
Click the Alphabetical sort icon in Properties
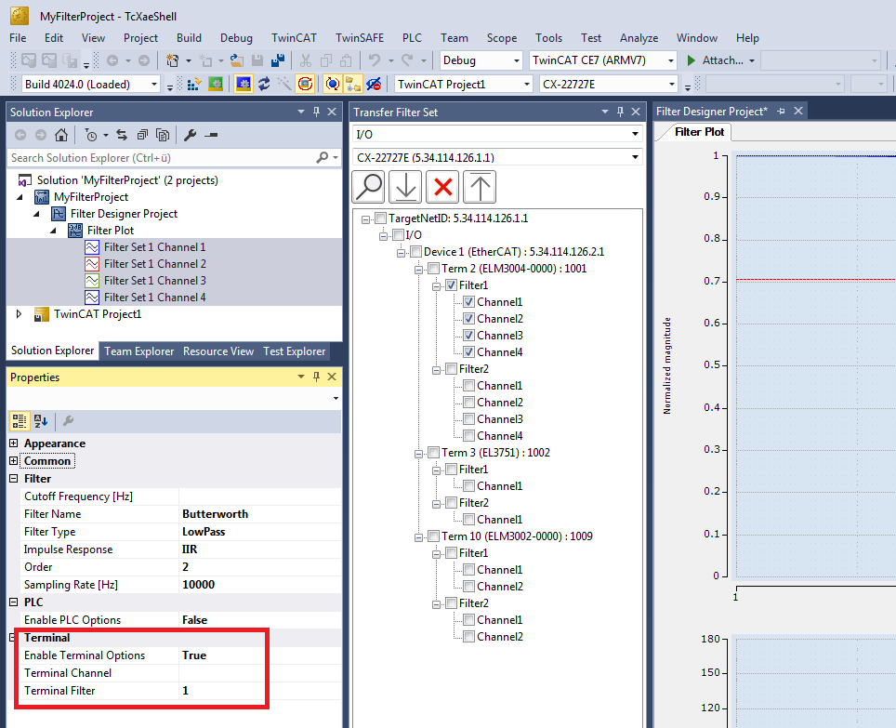41,421
